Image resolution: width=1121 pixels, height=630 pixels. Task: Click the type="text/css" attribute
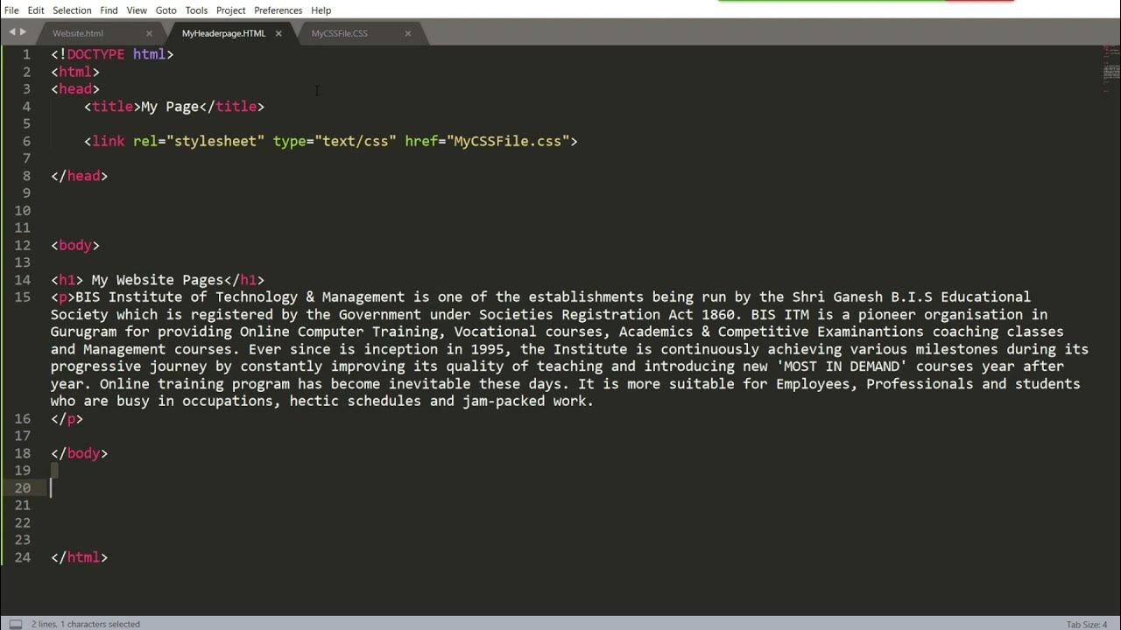pos(335,141)
